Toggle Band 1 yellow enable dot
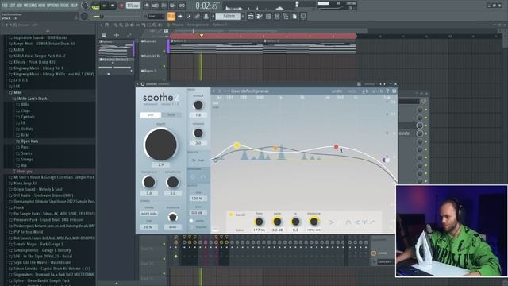The width and height of the screenshot is (508, 286). pos(231,214)
